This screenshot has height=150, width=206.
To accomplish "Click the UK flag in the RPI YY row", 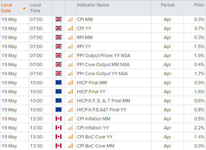I will tap(59, 47).
